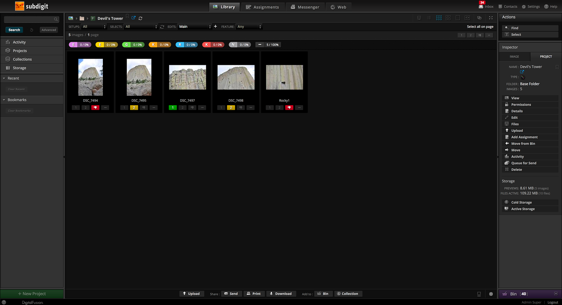Toggle select 2 rating on DSC_7498
The image size is (562, 305).
click(231, 108)
